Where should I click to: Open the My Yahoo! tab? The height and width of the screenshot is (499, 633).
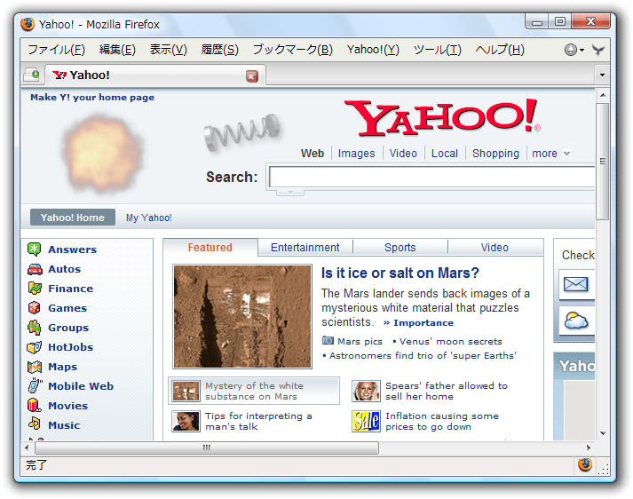pos(148,218)
